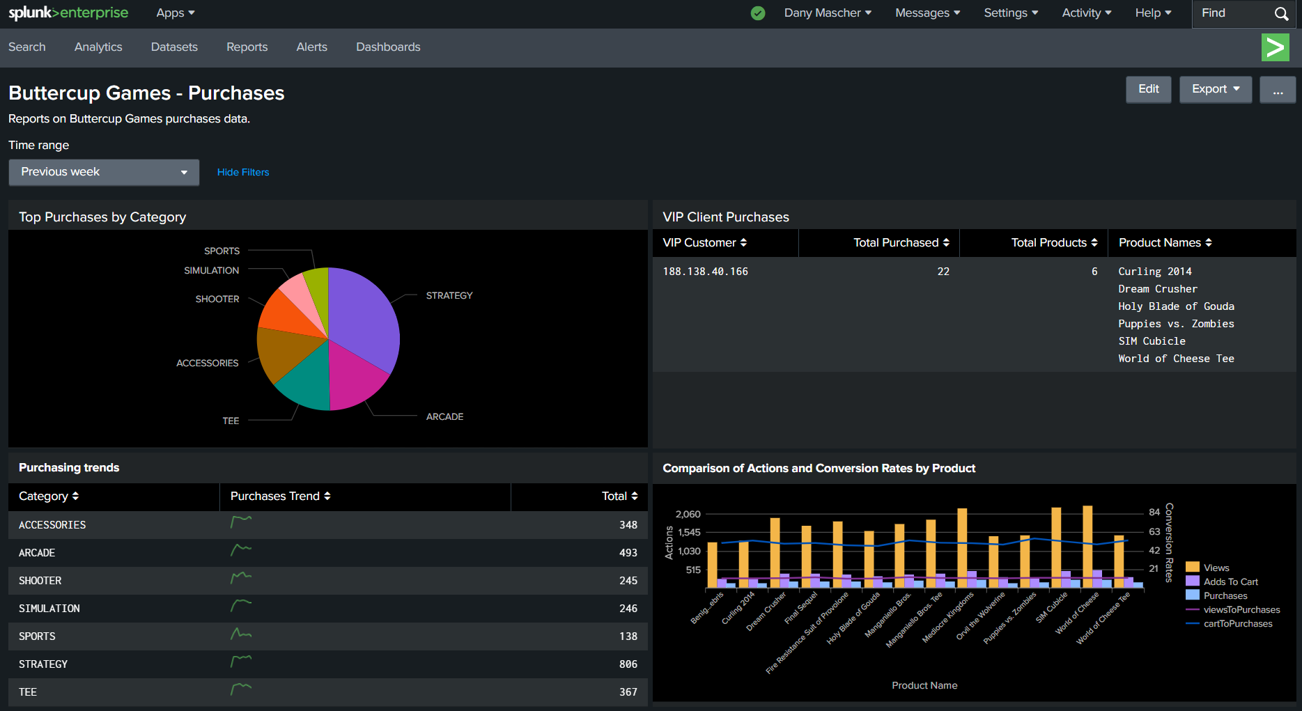Screen dimensions: 1302x711
Task: Click the SIM Cubicle product entry
Action: [x=1152, y=341]
